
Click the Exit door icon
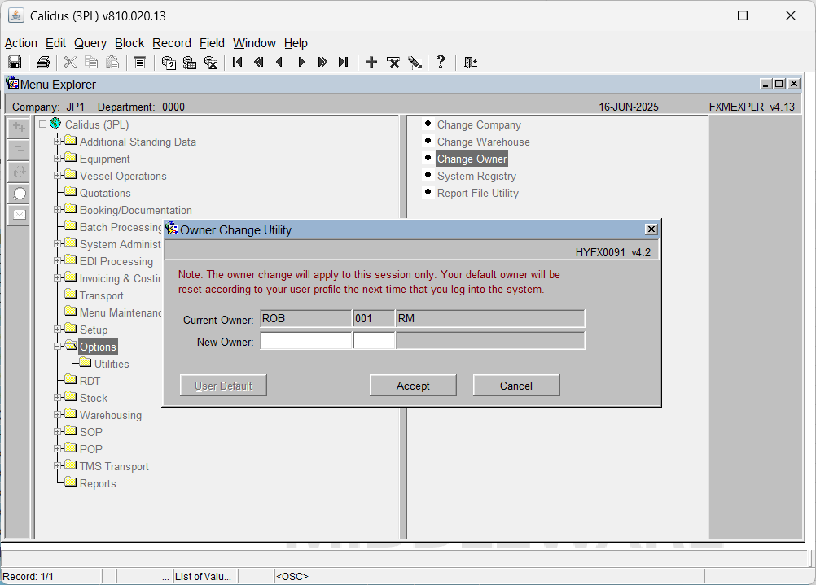[x=471, y=63]
